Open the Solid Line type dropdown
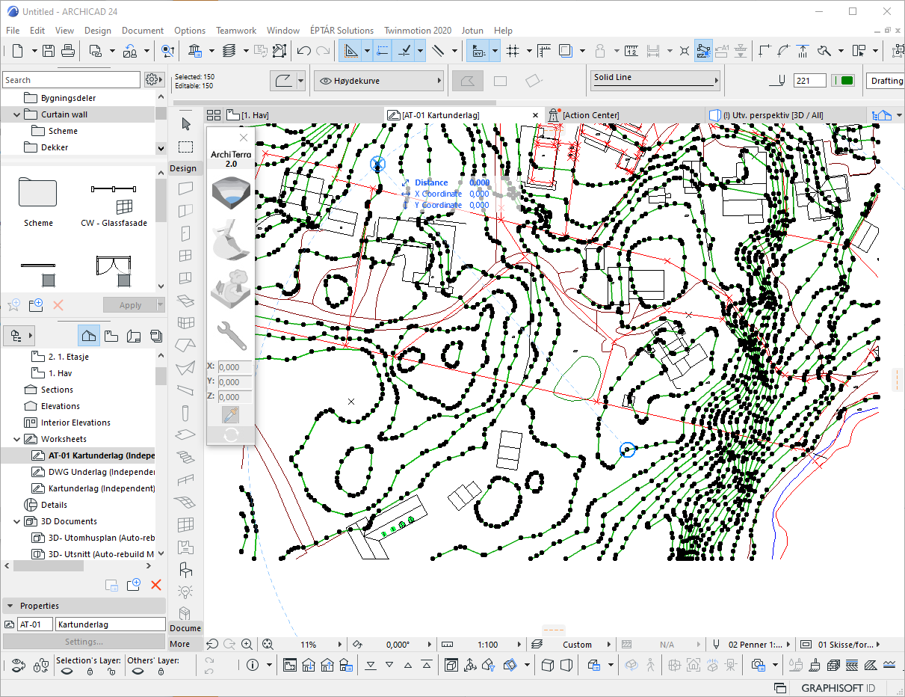This screenshot has height=697, width=905. pos(655,80)
